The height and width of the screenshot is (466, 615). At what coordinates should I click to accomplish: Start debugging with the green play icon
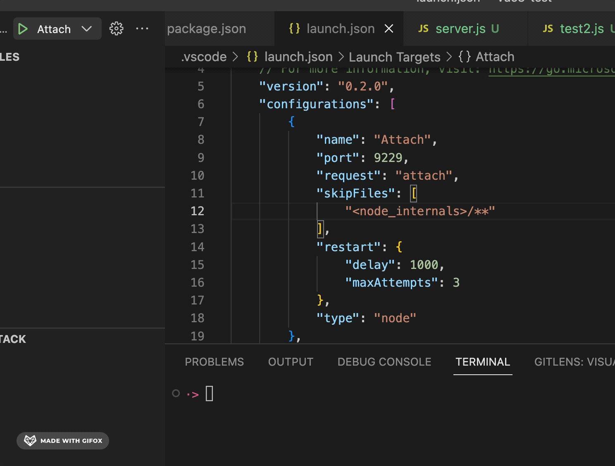[x=23, y=29]
